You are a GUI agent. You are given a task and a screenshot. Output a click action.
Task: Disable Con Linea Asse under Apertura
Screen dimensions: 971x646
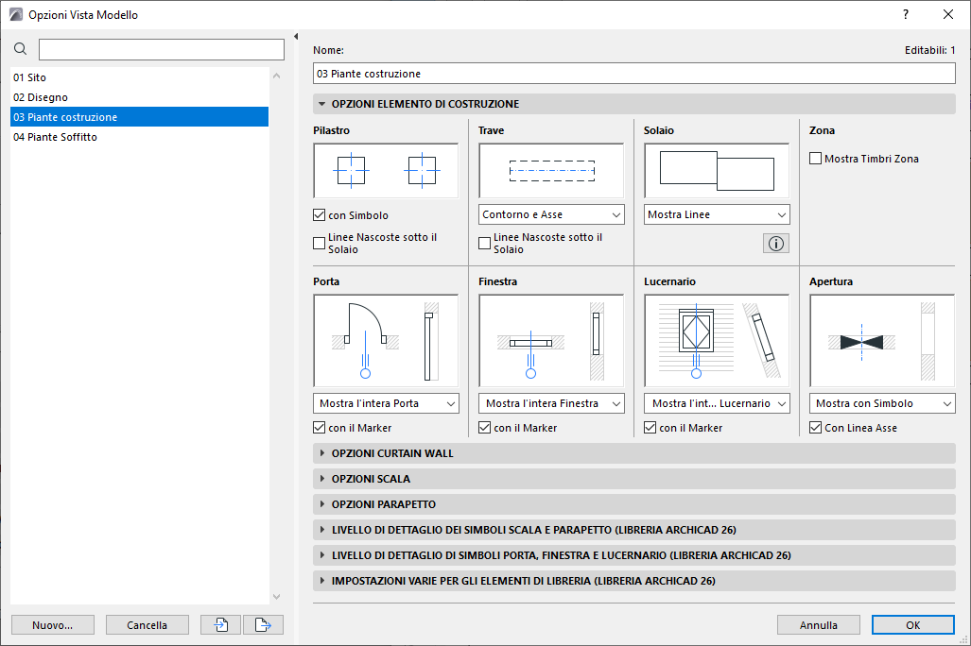pyautogui.click(x=815, y=427)
